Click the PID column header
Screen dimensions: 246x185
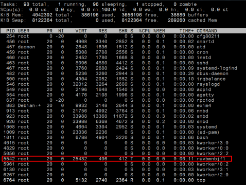(x=10, y=31)
